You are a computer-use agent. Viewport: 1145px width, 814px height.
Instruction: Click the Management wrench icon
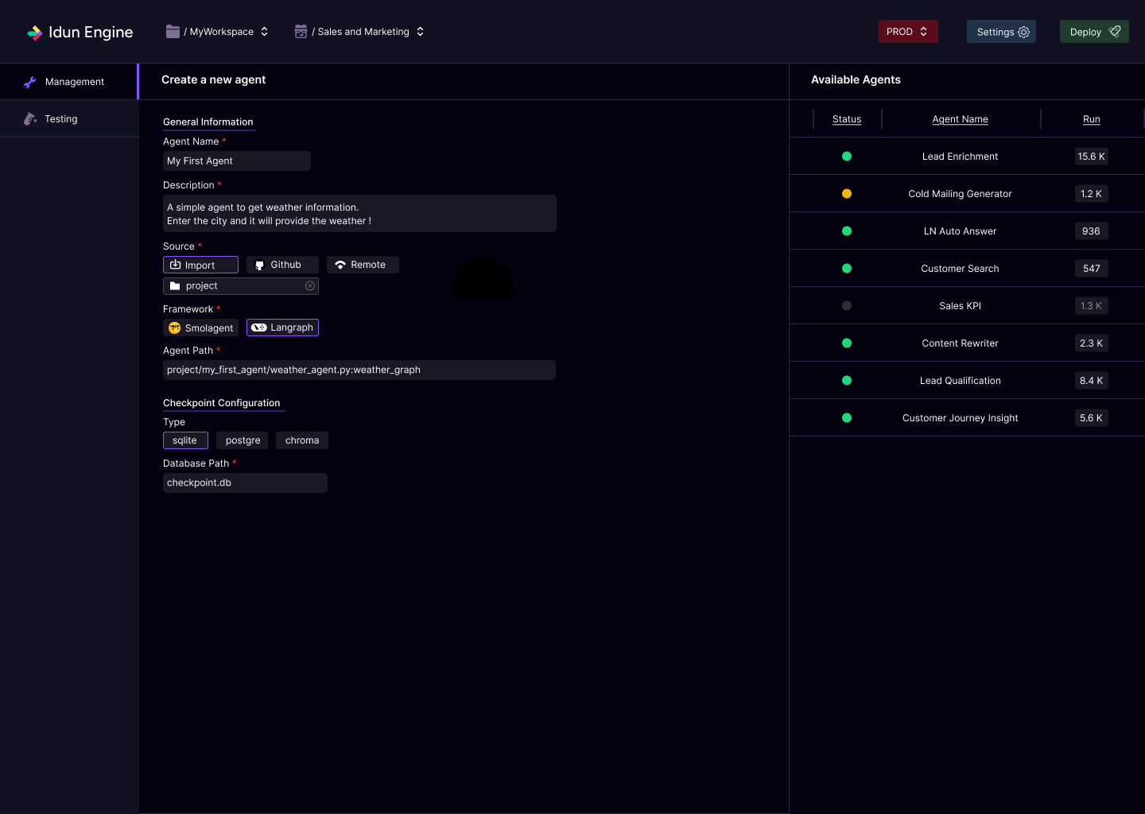tap(30, 82)
